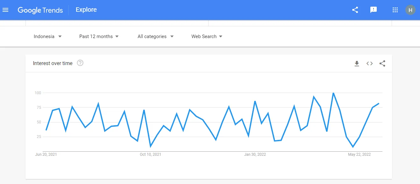Image resolution: width=420 pixels, height=184 pixels.
Task: Share the Interest over time chart
Action: pos(382,63)
